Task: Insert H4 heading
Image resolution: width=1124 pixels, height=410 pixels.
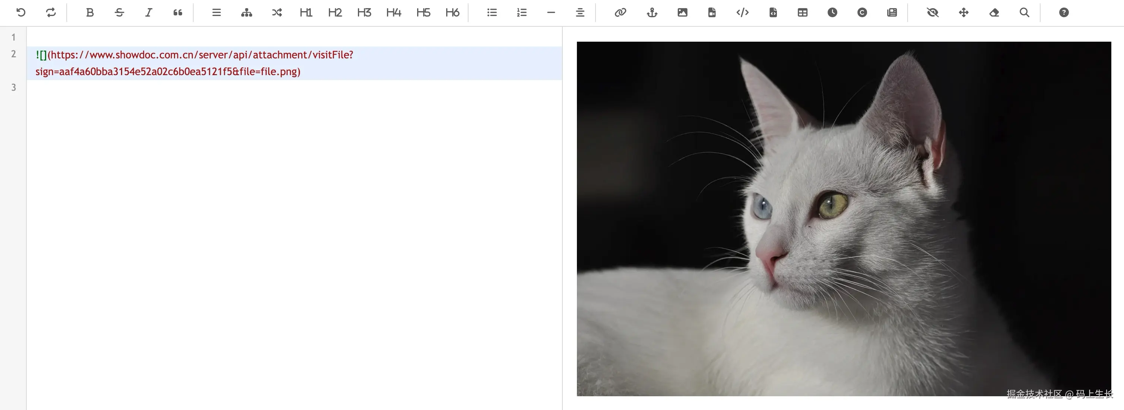Action: (393, 12)
